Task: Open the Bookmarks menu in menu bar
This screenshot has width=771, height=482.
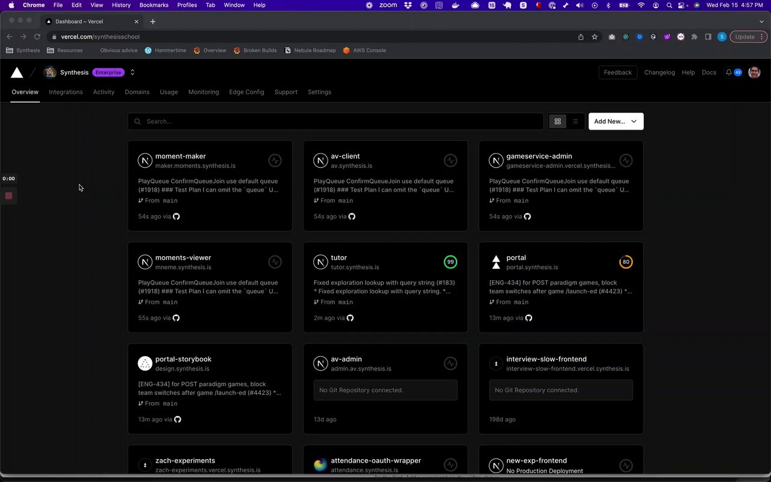Action: click(x=154, y=5)
